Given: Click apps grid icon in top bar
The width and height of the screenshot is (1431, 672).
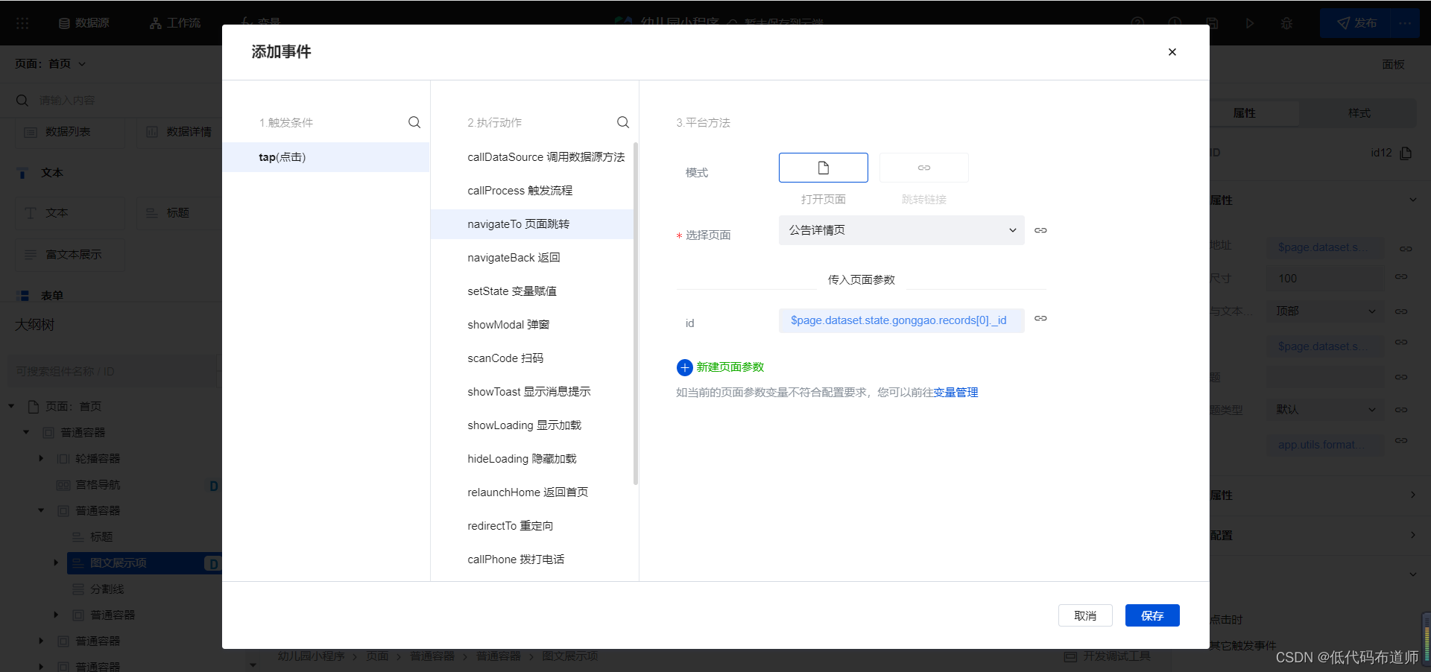Looking at the screenshot, I should click(22, 23).
